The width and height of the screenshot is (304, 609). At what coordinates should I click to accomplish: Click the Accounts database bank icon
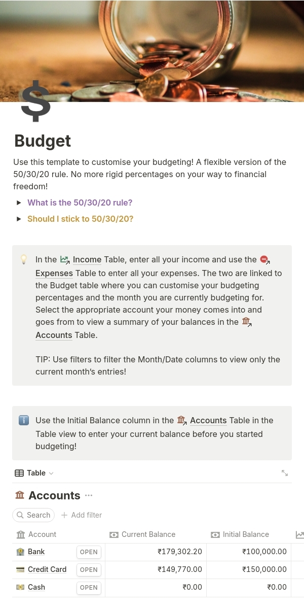pyautogui.click(x=20, y=495)
